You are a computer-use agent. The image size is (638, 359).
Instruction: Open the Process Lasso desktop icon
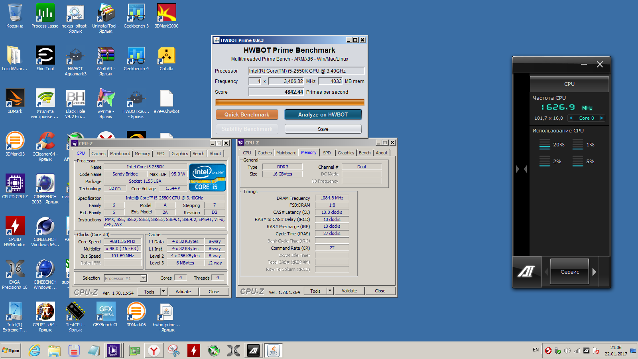(45, 16)
